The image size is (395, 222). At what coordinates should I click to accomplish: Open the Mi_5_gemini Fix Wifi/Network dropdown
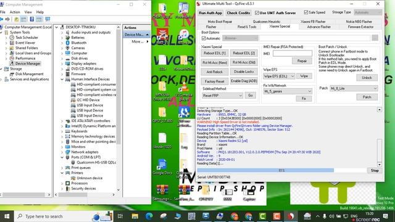[x=288, y=91]
